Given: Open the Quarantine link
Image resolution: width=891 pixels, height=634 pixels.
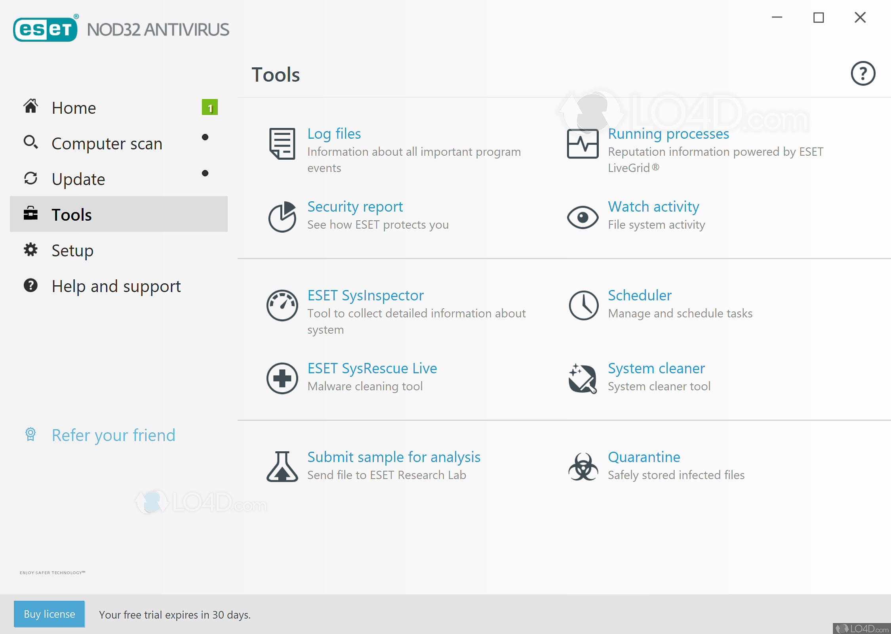Looking at the screenshot, I should click(x=643, y=457).
